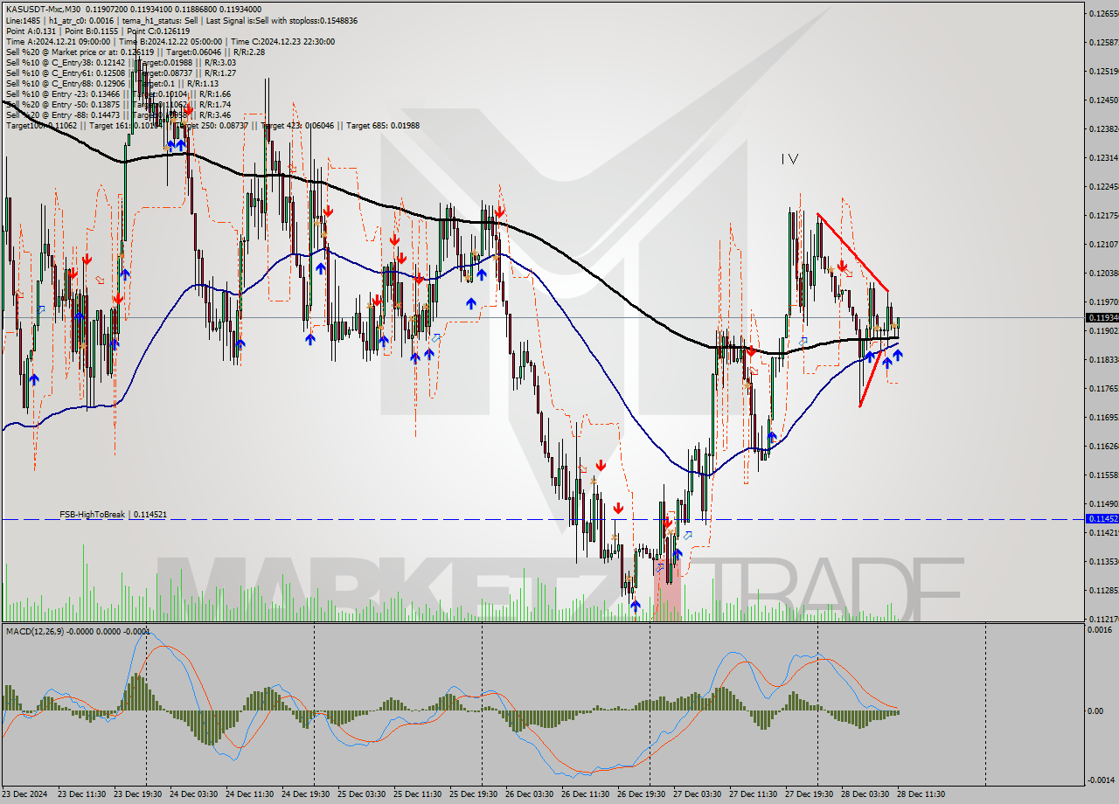This screenshot has height=804, width=1119.
Task: Click the '27 Dec 03:30' time label
Action: coord(698,794)
